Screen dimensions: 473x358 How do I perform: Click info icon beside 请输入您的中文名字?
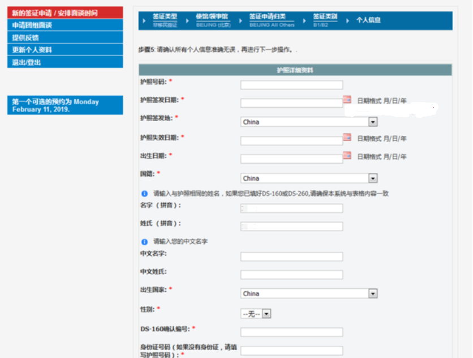tap(144, 242)
